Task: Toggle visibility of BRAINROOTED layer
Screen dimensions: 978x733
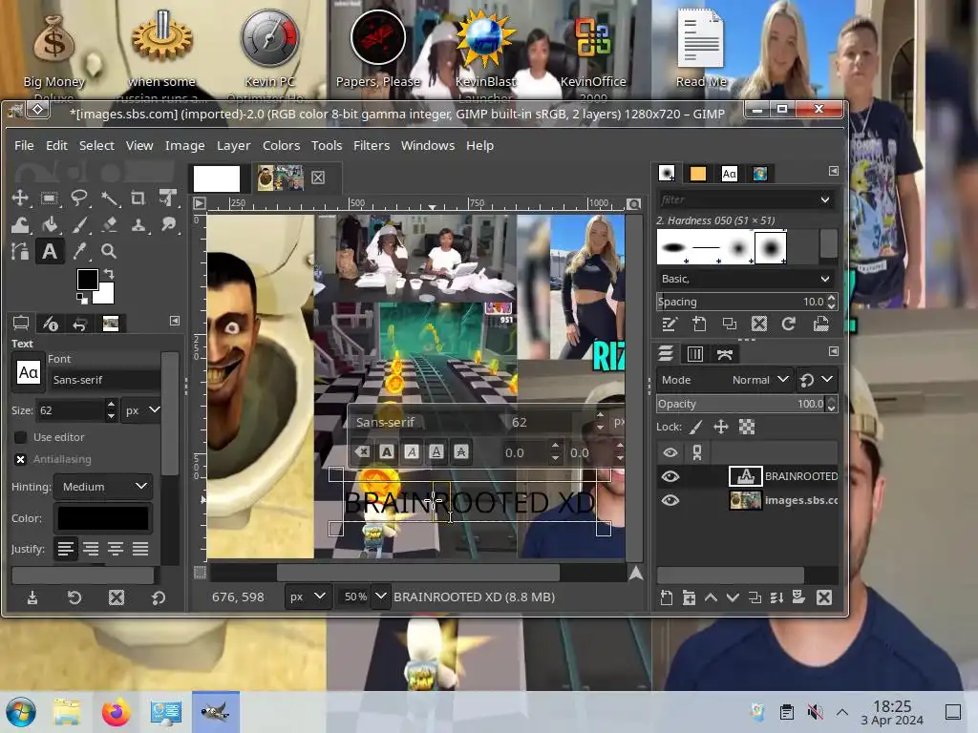Action: pyautogui.click(x=670, y=477)
